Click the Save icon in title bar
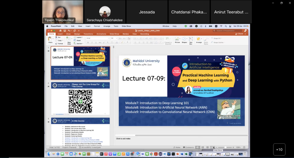The width and height of the screenshot is (294, 158). 65,30
